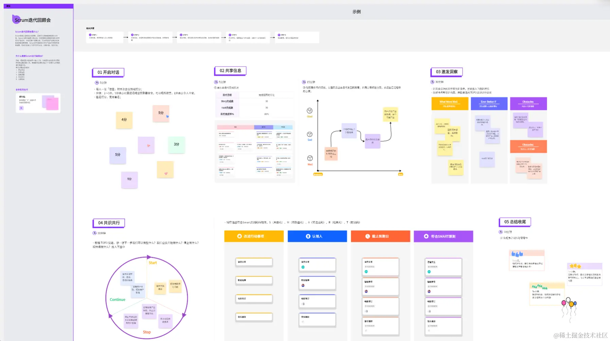
Task: Select the 示例 tab heading at top
Action: tap(357, 12)
